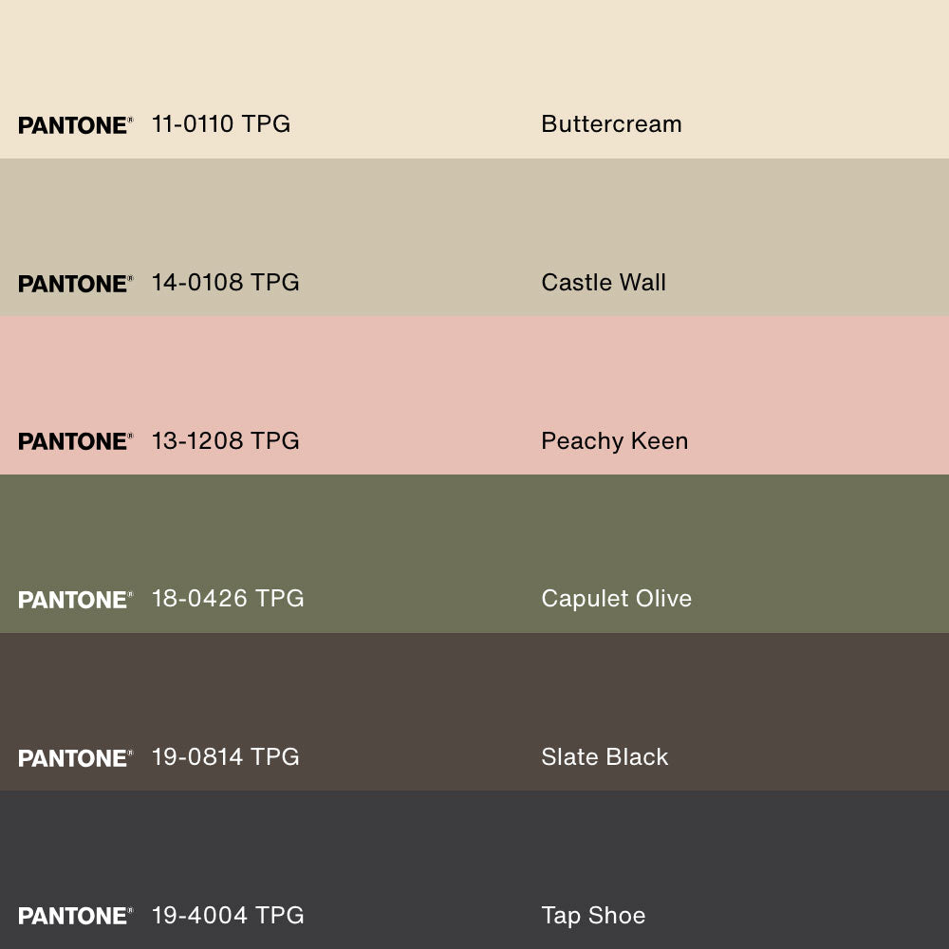Select the 13-1208 TPG color code
The width and height of the screenshot is (949, 949).
tap(225, 440)
